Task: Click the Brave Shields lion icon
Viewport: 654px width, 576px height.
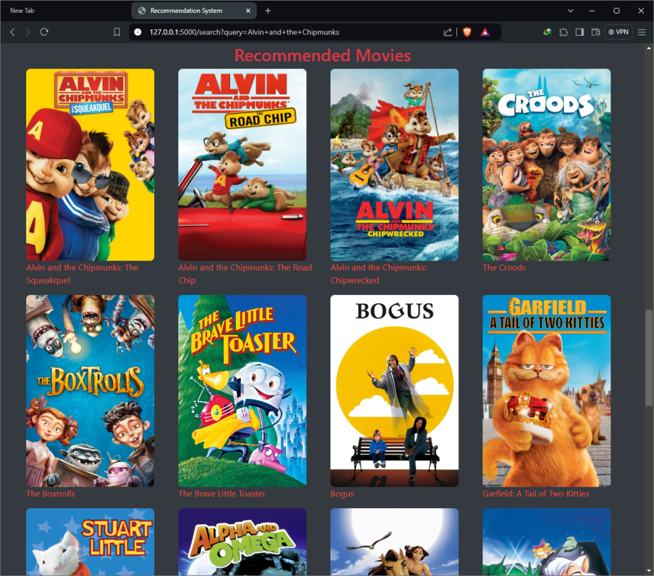Action: 467,32
